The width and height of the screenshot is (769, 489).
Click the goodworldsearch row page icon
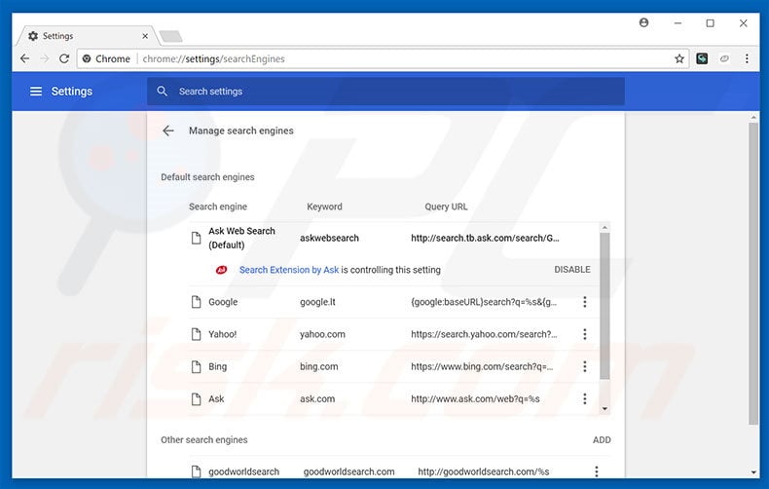click(197, 471)
